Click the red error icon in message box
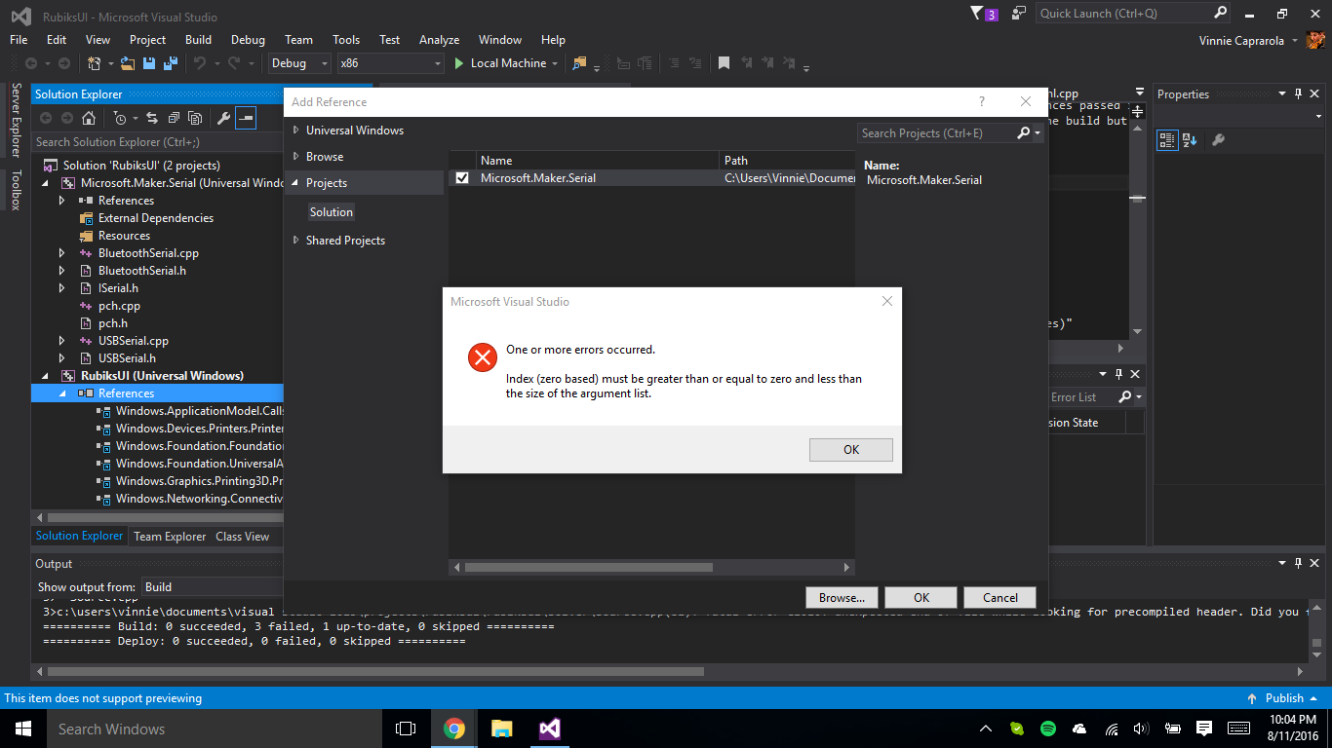The width and height of the screenshot is (1332, 748). tap(483, 357)
